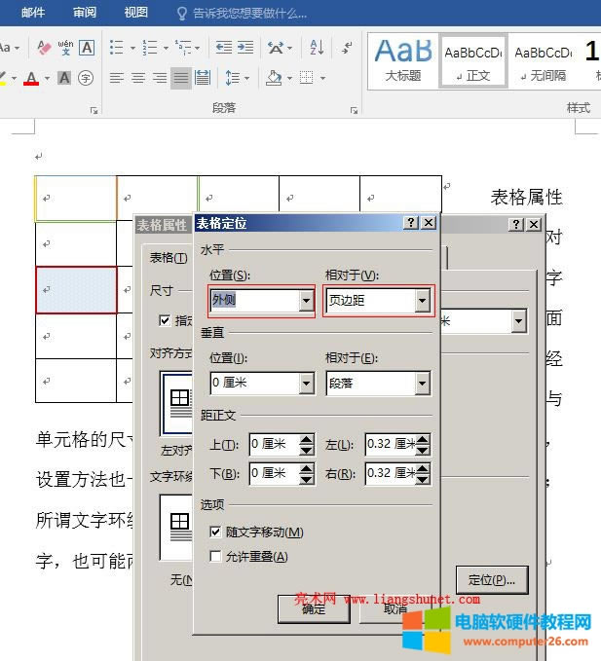Click the center align icon
The width and height of the screenshot is (601, 661).
pyautogui.click(x=138, y=78)
